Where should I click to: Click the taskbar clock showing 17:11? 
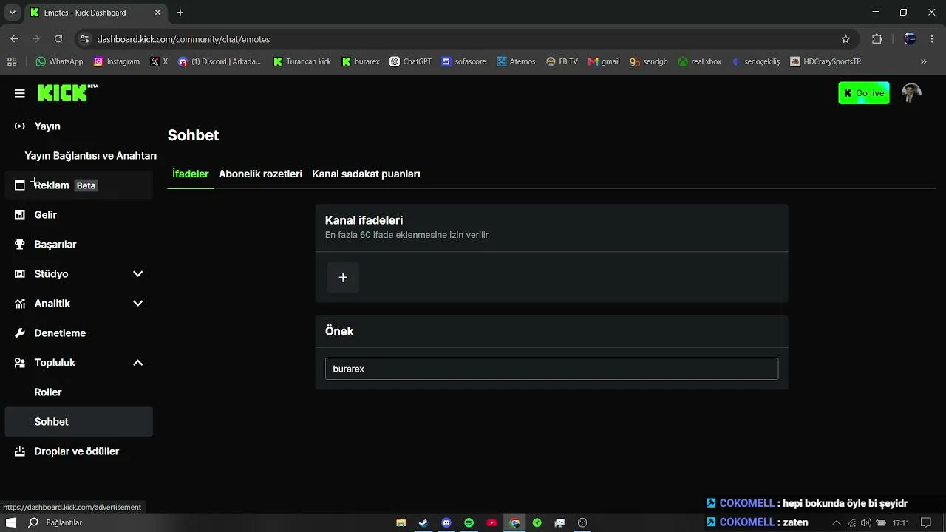click(901, 522)
